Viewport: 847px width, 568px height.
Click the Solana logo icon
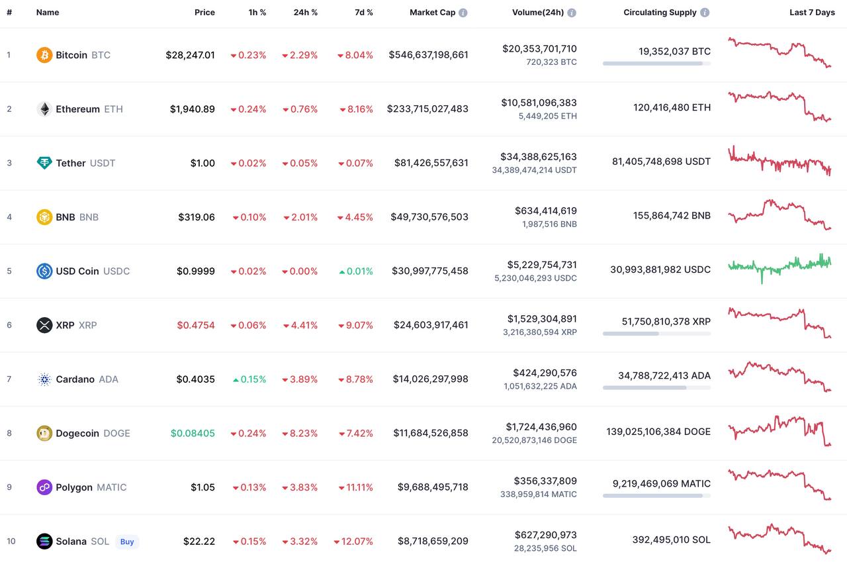(44, 542)
